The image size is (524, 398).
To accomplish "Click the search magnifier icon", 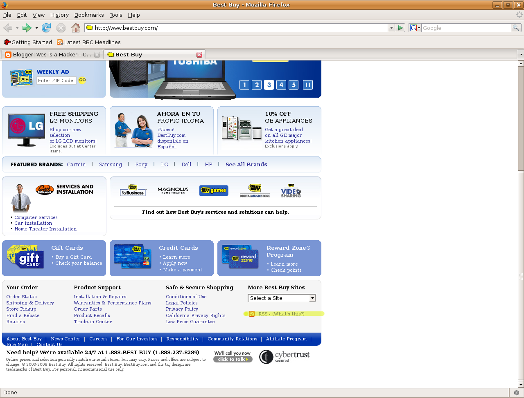I will click(x=516, y=28).
